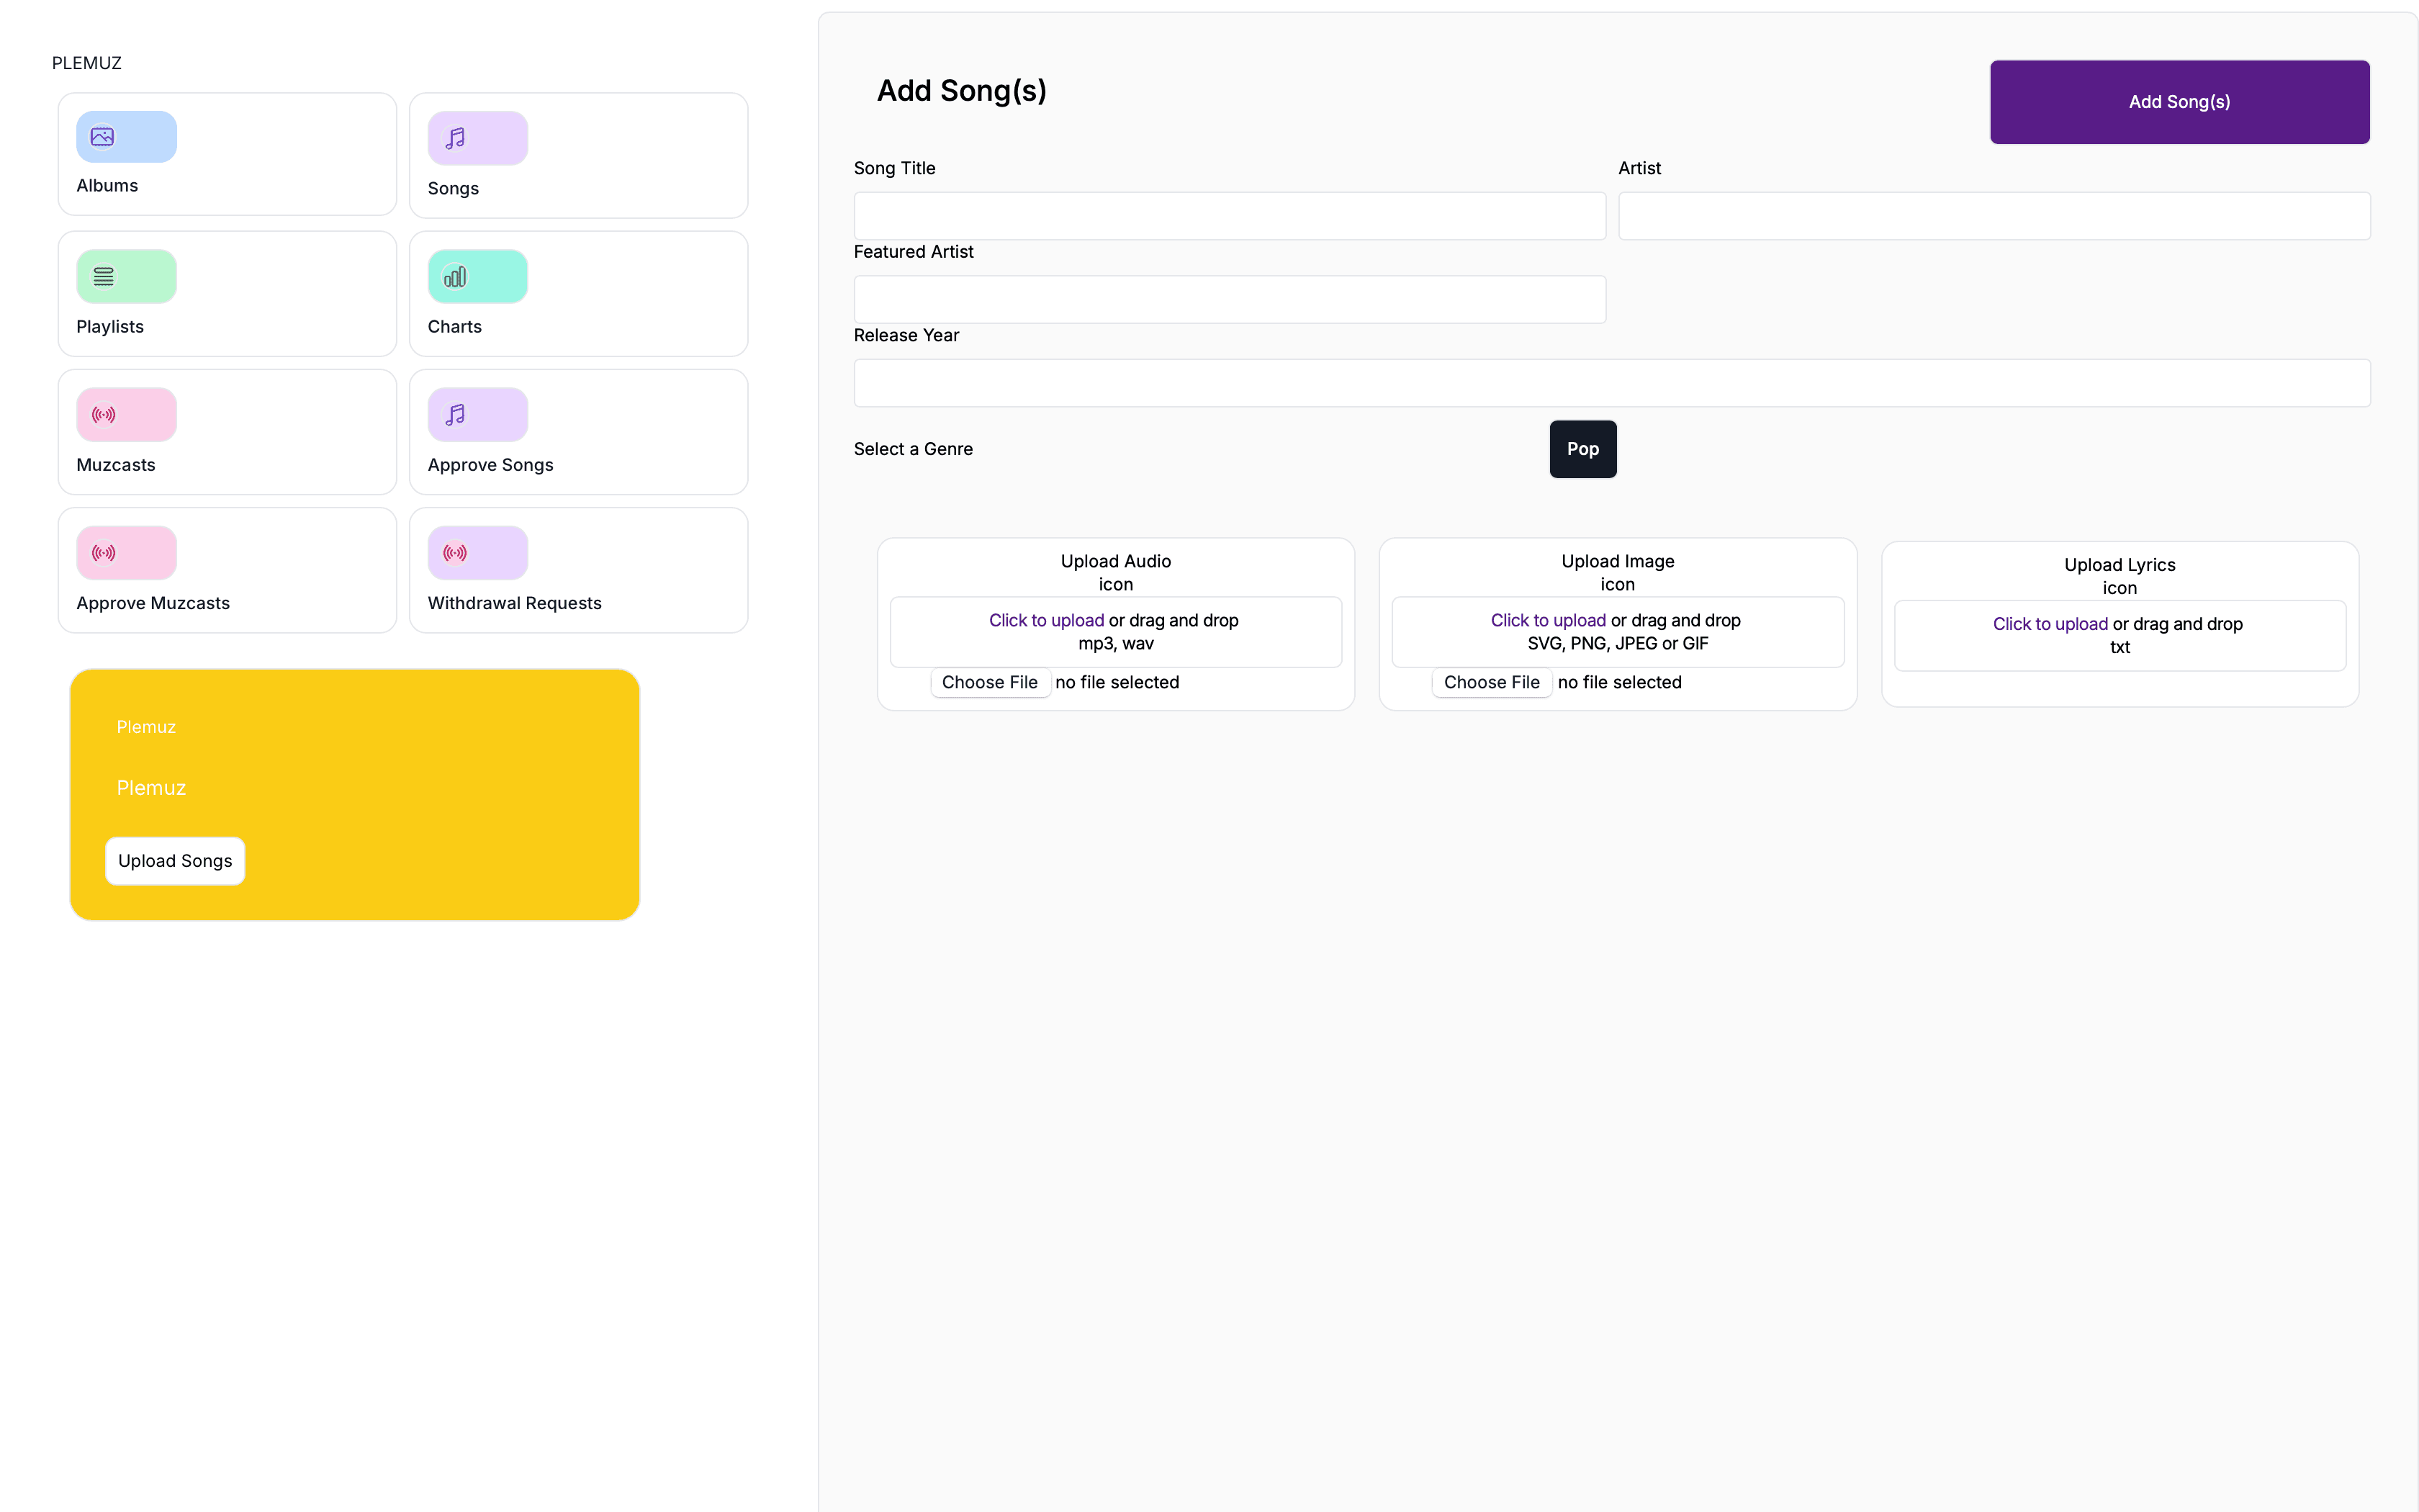Click the Add Song(s) page heading
The image size is (2419, 1512).
[962, 91]
